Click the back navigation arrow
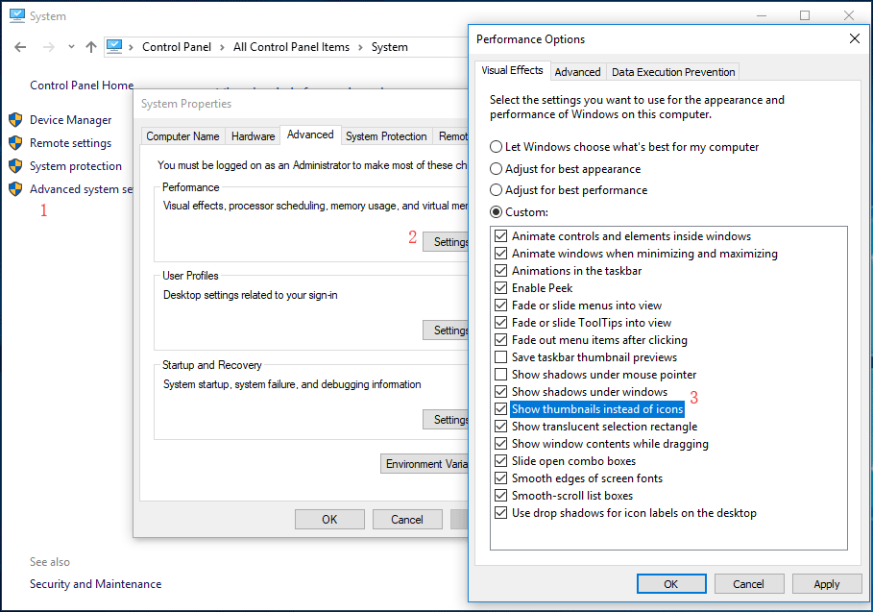873x612 pixels. [19, 45]
